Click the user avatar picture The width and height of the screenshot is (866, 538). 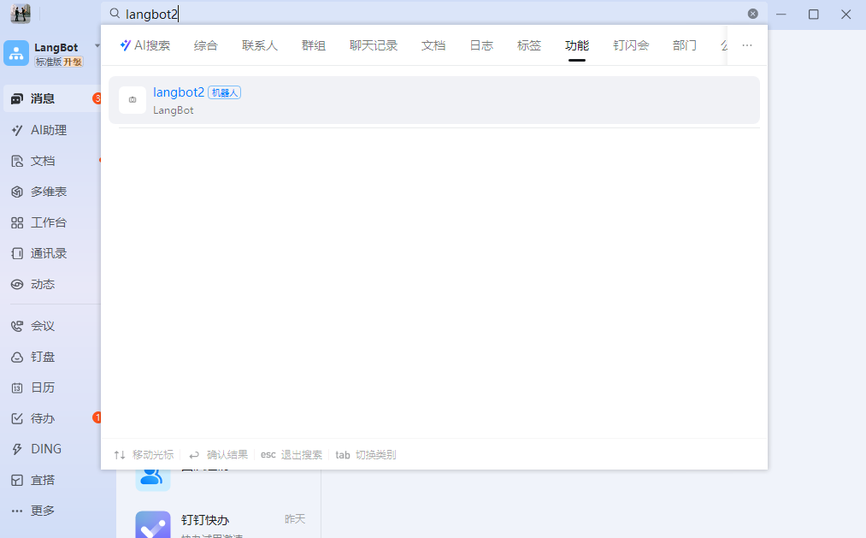21,14
